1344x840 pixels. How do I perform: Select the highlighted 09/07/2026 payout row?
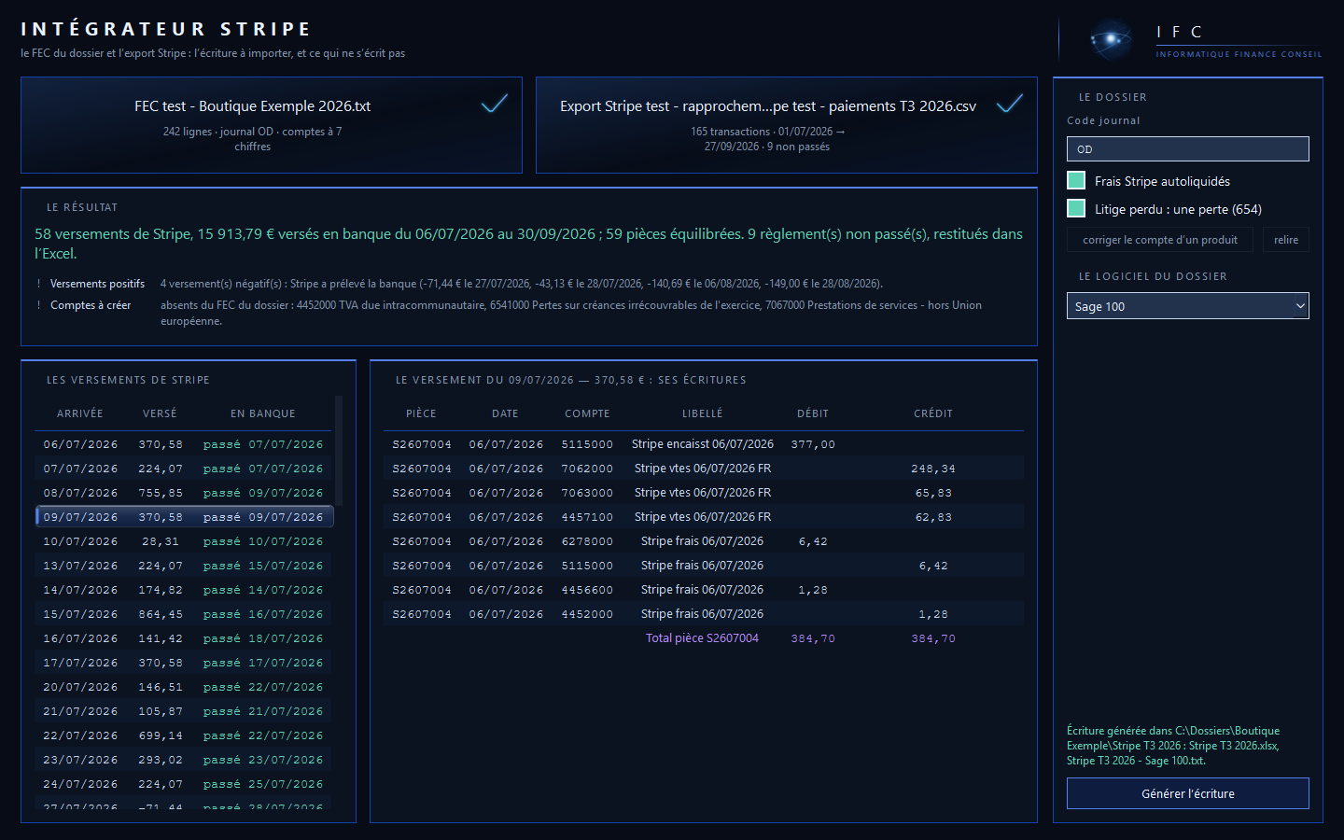184,517
